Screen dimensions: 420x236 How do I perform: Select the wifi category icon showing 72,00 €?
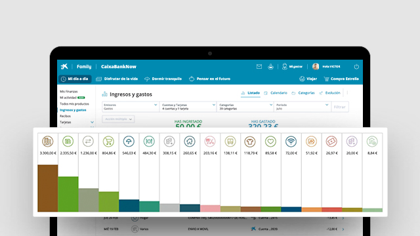point(291,142)
